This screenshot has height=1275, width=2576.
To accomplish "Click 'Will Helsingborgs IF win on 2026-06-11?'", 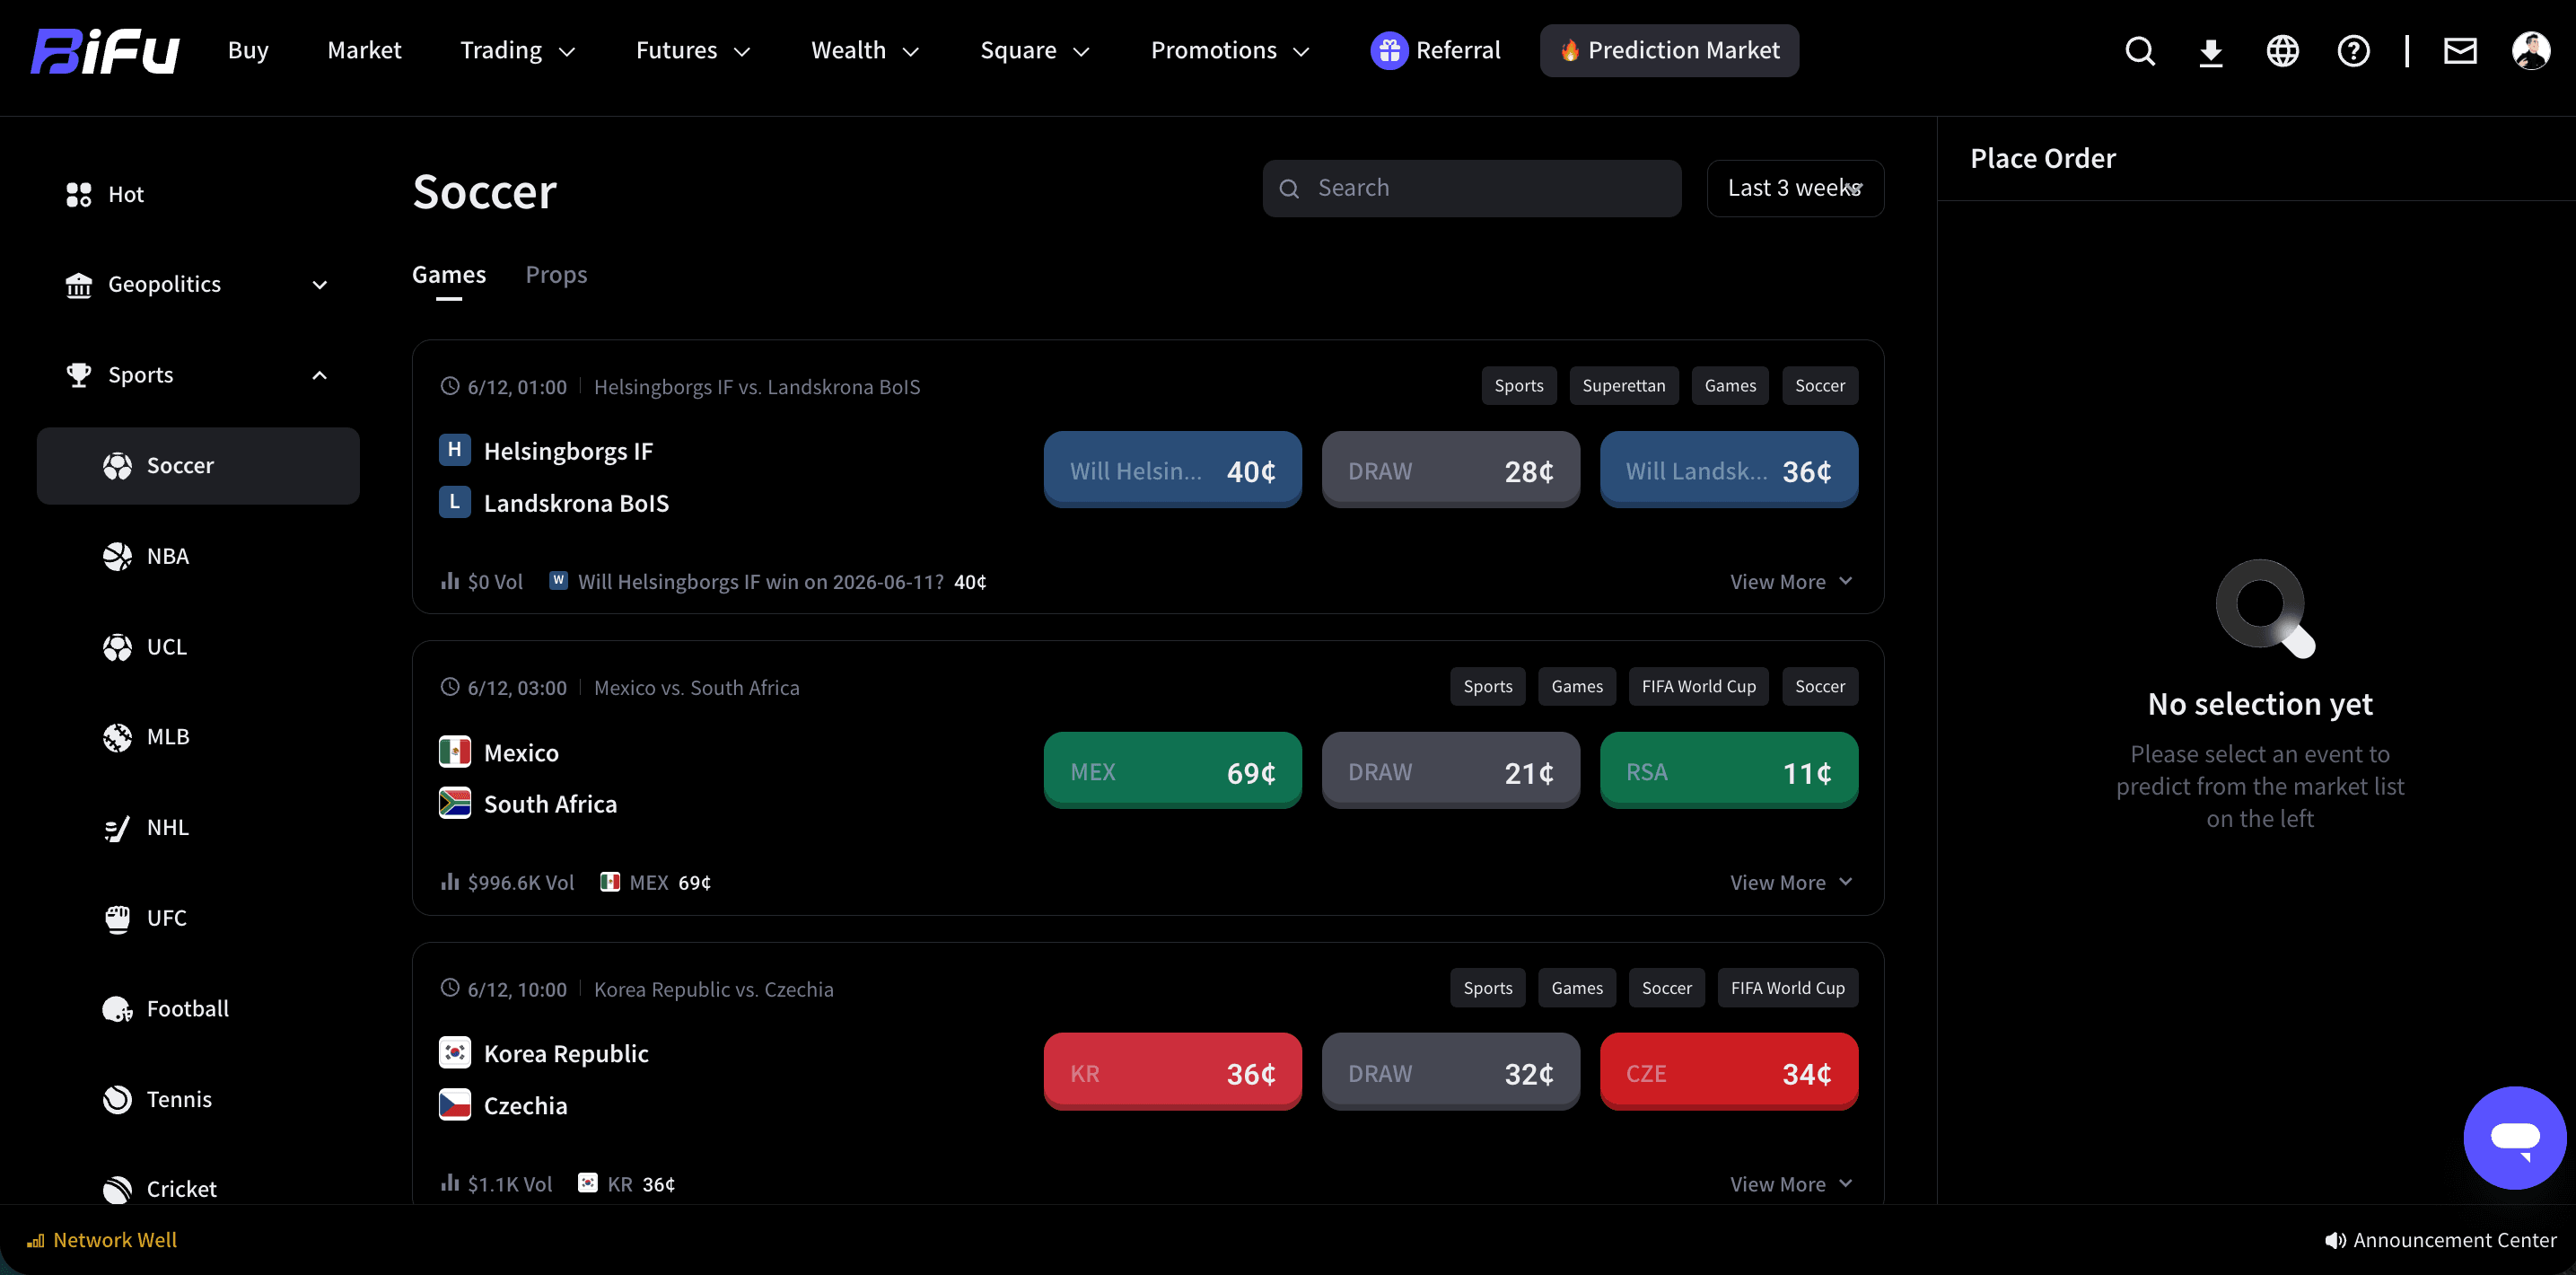I will [x=761, y=582].
